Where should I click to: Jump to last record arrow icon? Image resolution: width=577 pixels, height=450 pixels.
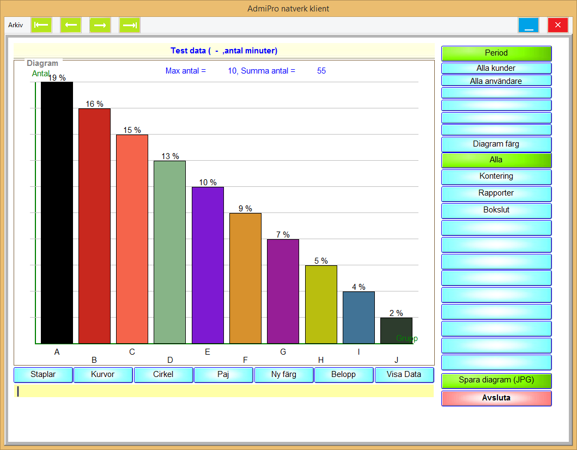130,25
